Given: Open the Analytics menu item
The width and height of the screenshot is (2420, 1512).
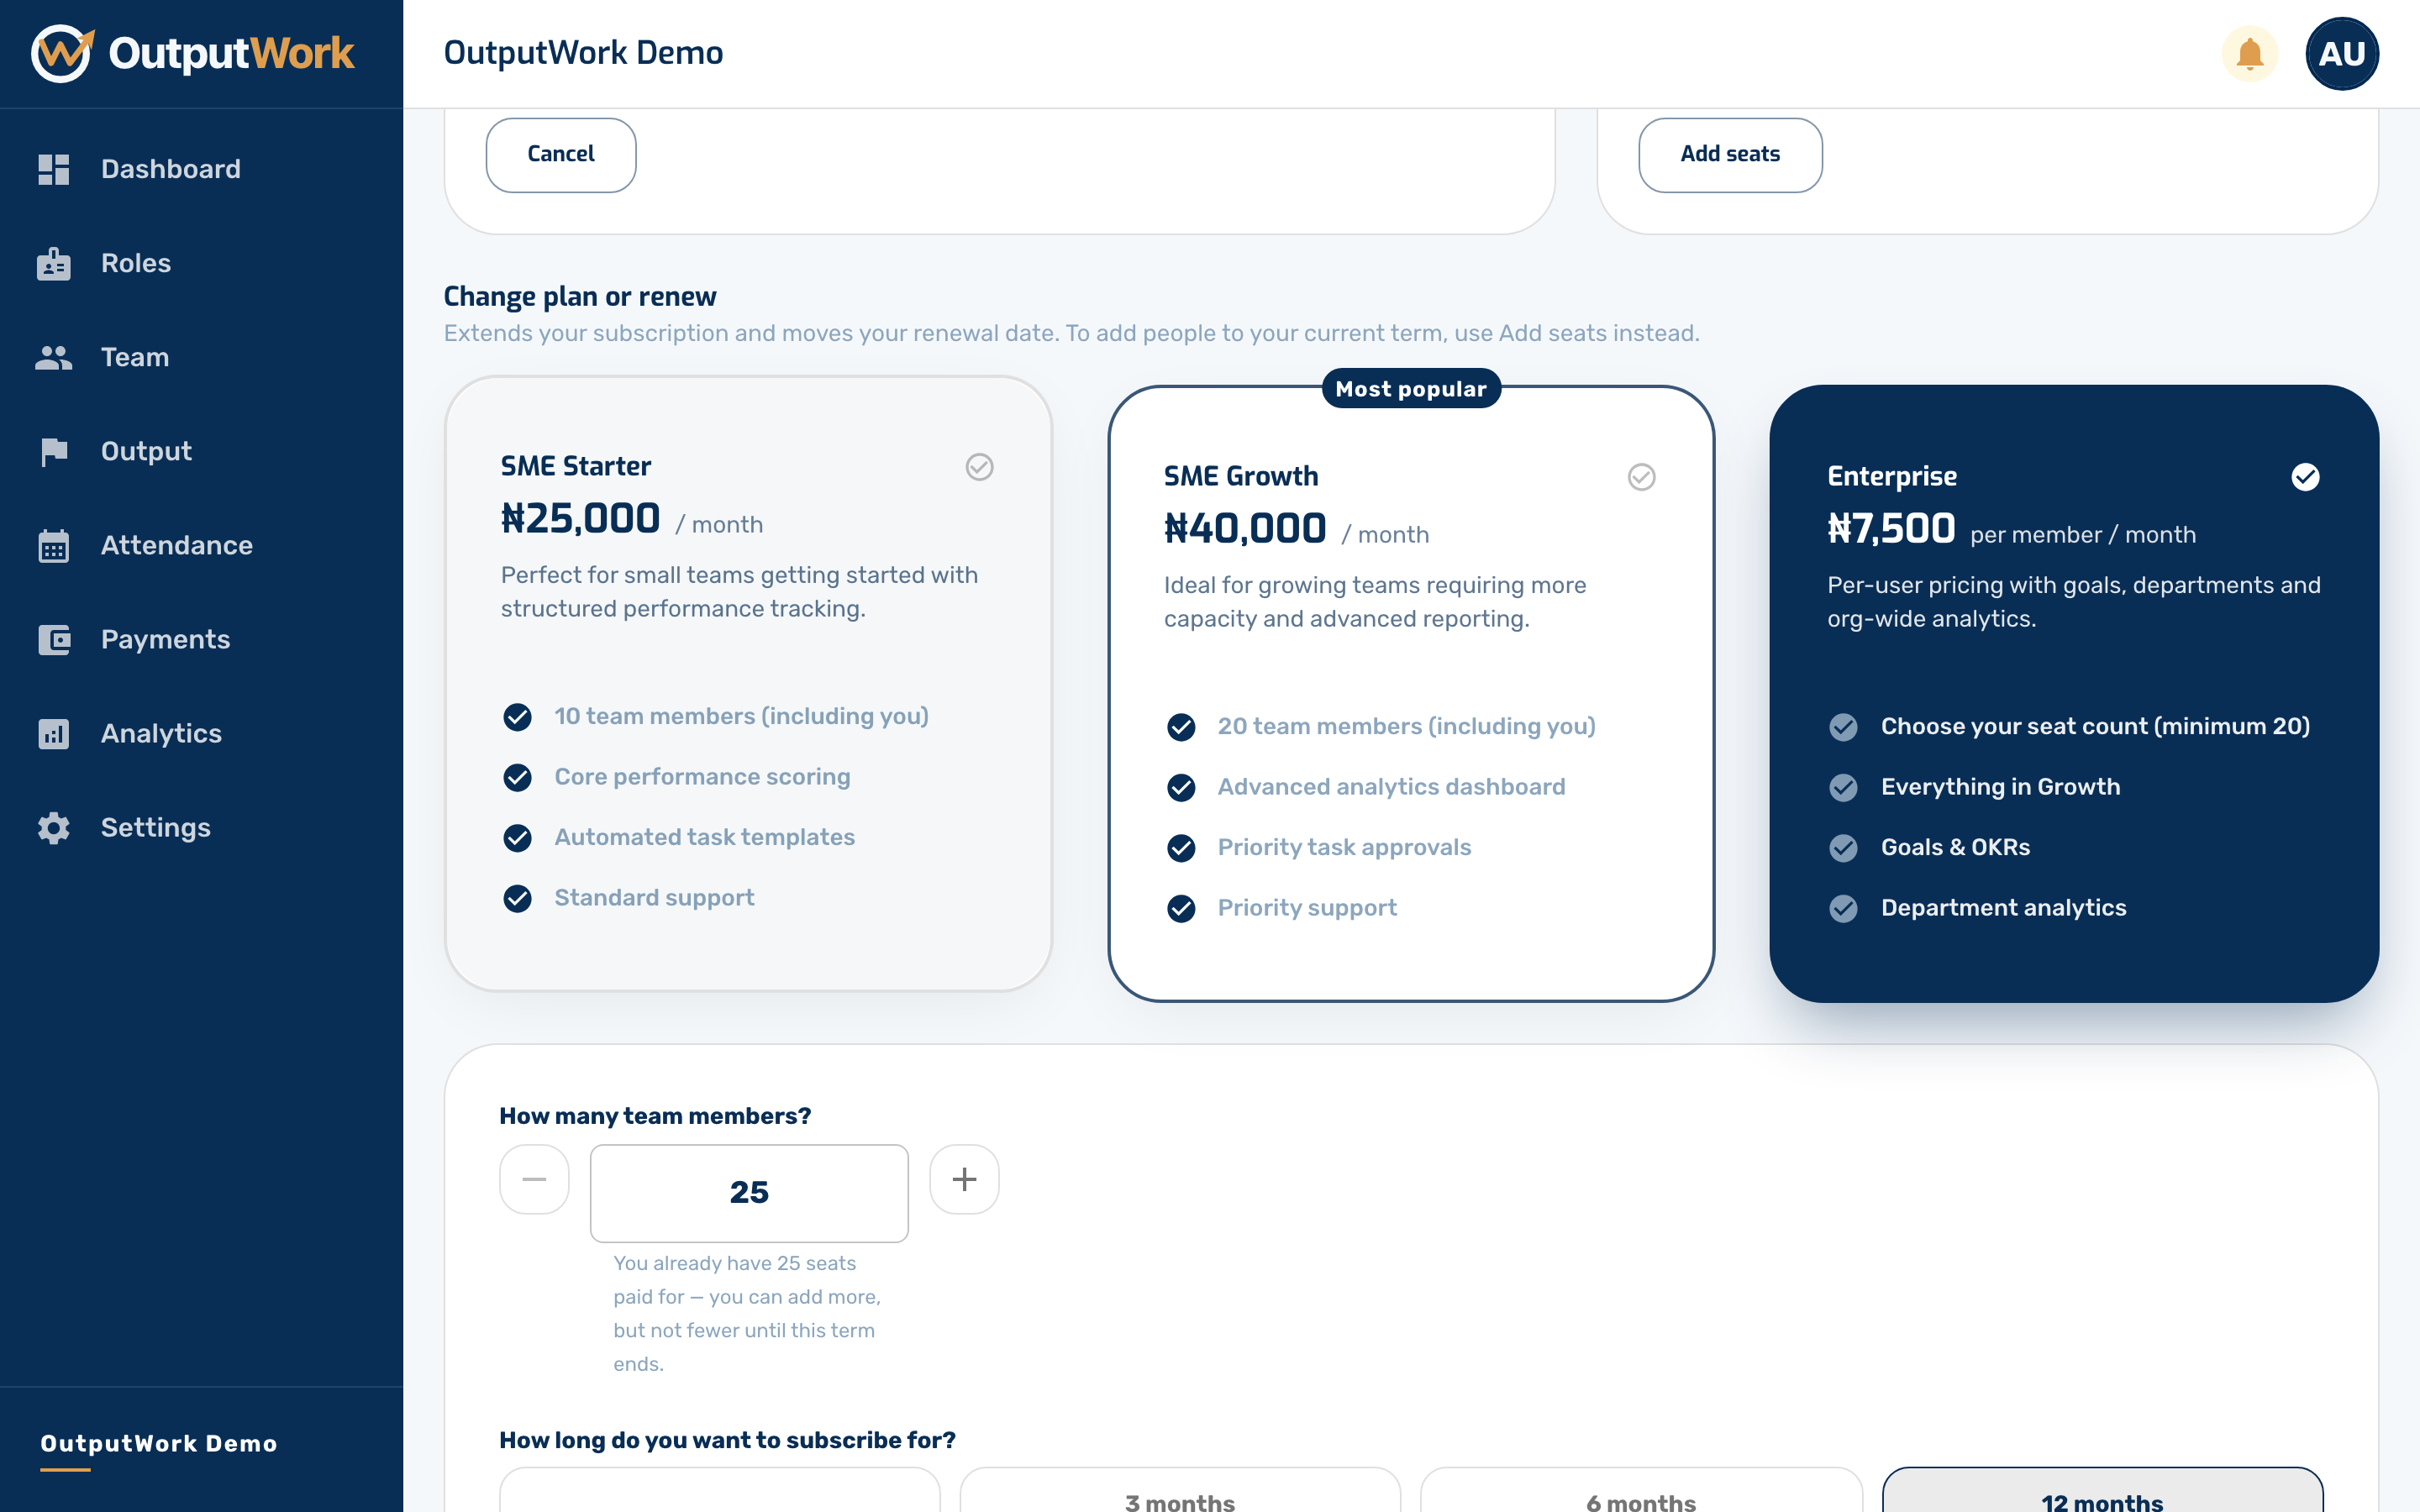Looking at the screenshot, I should pos(201,734).
